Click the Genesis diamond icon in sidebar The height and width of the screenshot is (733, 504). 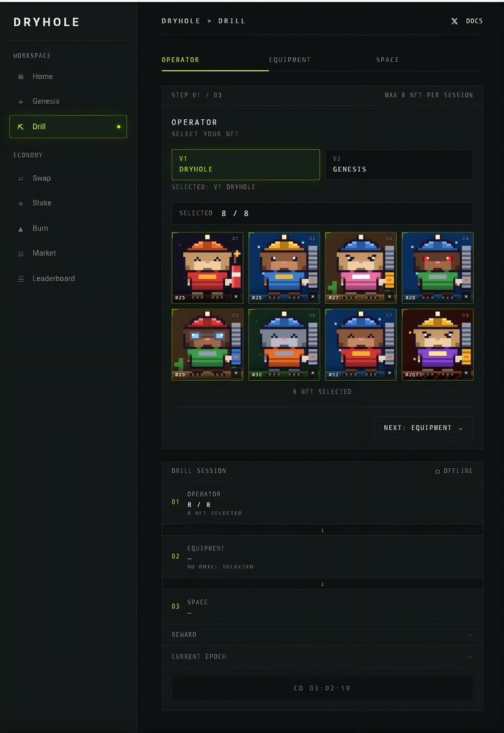(x=21, y=101)
